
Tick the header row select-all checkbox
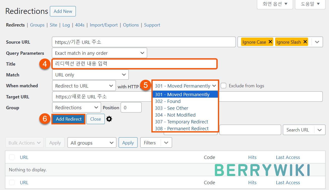tap(12, 157)
